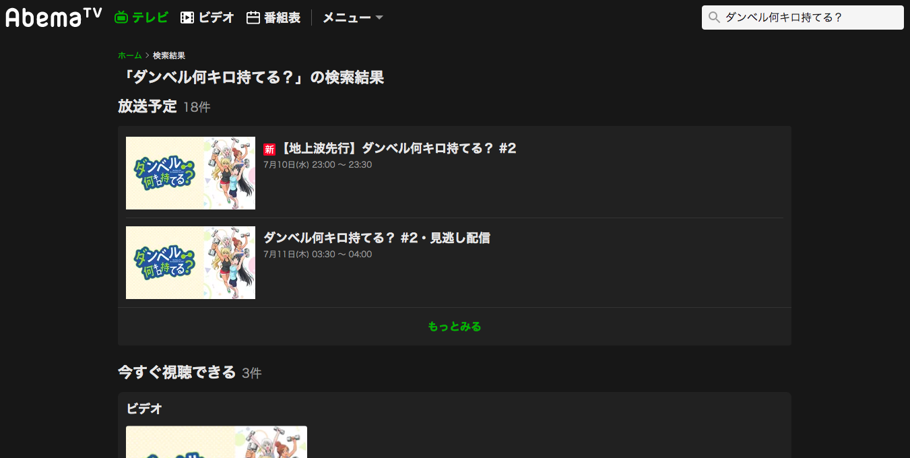Click the 7月10日(水) 23:00 broadcast time
Screen dimensions: 910x458
coord(317,165)
